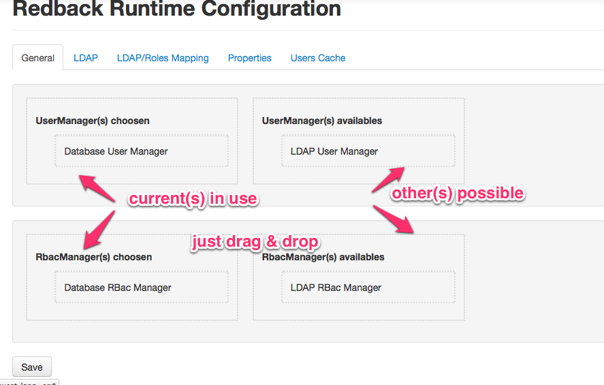The height and width of the screenshot is (385, 604).
Task: Click the UserManager(s) availables heading
Action: click(322, 121)
